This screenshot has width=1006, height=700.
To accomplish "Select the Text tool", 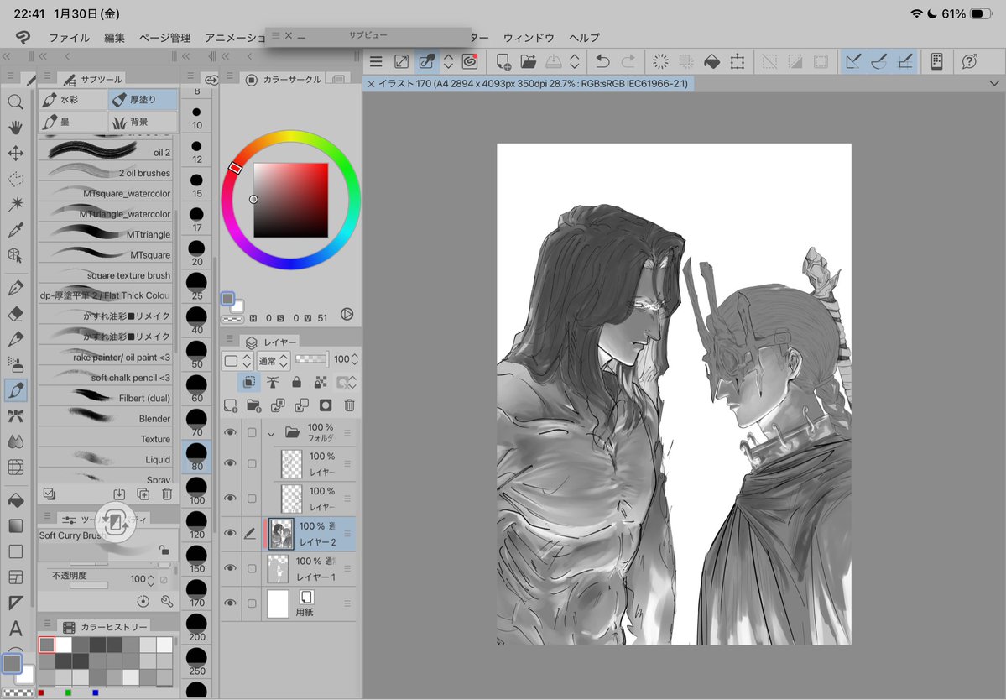I will pyautogui.click(x=15, y=628).
